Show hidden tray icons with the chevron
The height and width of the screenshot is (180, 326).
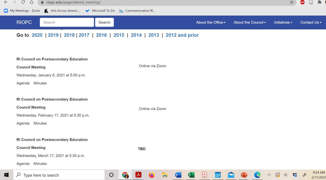coord(269,175)
